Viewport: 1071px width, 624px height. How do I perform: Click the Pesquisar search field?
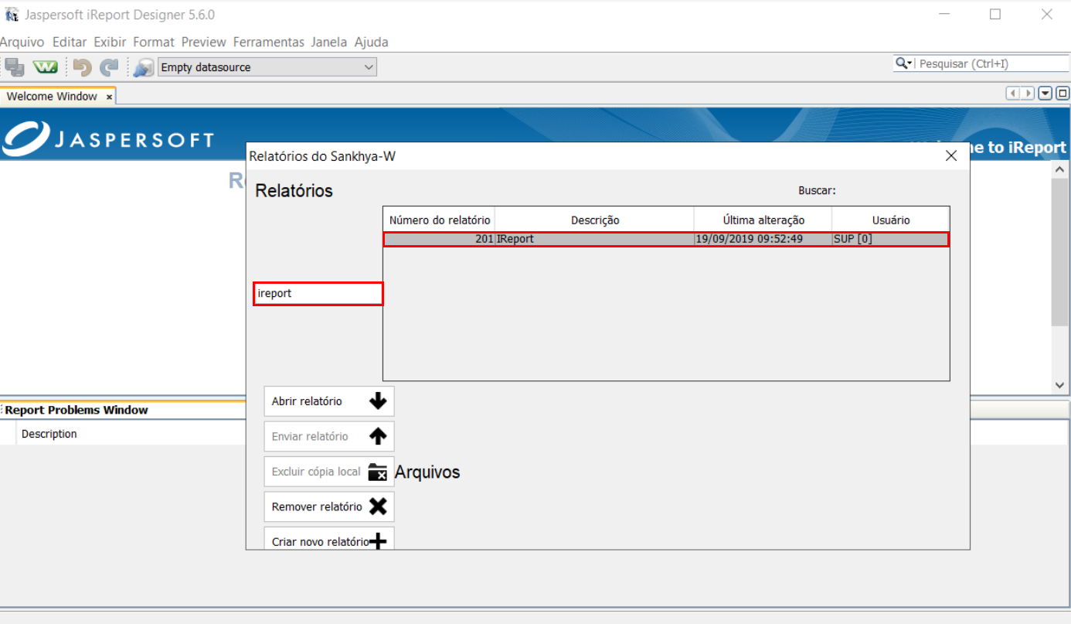pos(994,64)
